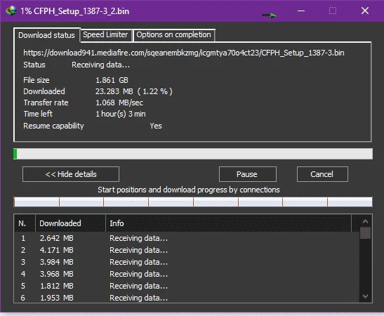This screenshot has height=316, width=384.
Task: Open the Options on completion tab
Action: [173, 35]
